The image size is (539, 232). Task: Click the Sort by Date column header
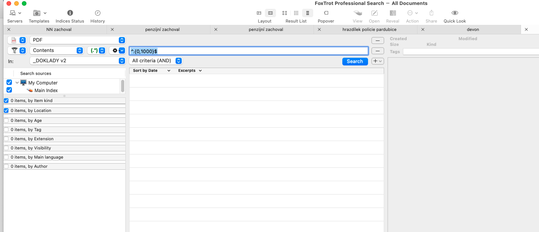[x=145, y=71]
